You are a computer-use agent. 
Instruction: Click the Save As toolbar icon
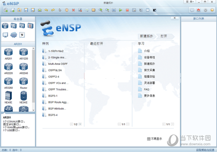click(x=33, y=10)
